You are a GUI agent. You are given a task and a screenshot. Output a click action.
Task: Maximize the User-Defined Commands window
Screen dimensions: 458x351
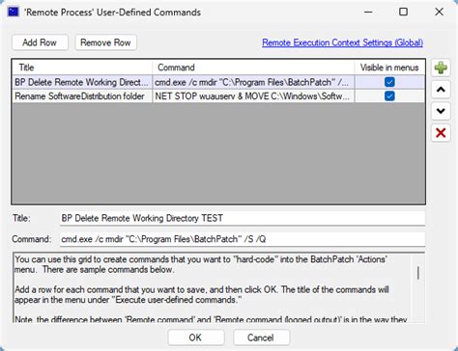tap(403, 12)
